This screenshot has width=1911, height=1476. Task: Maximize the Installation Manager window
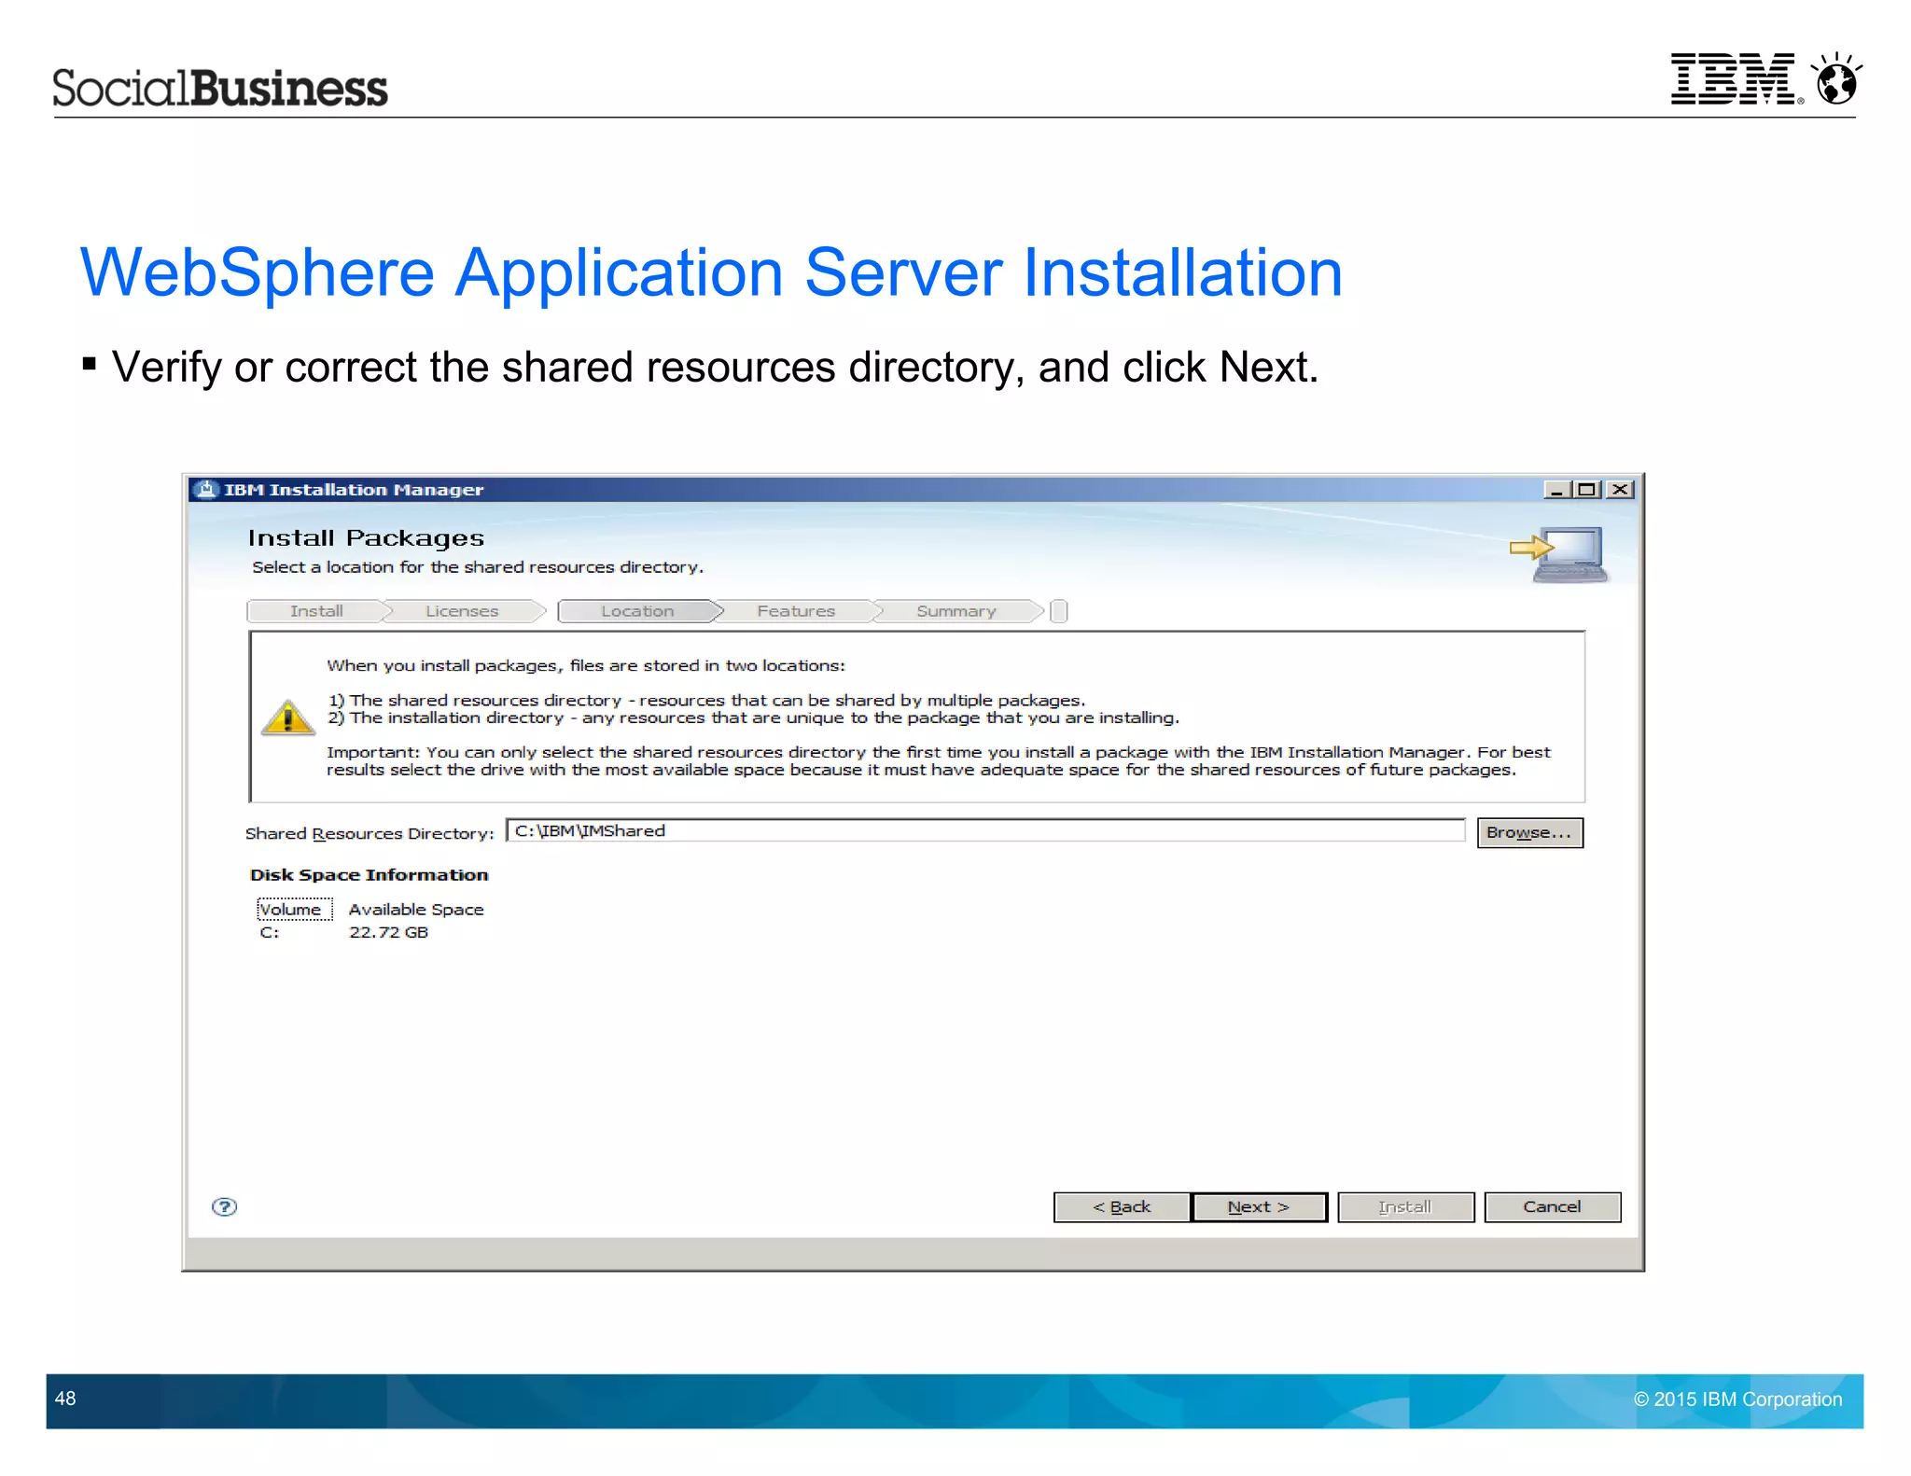1586,489
